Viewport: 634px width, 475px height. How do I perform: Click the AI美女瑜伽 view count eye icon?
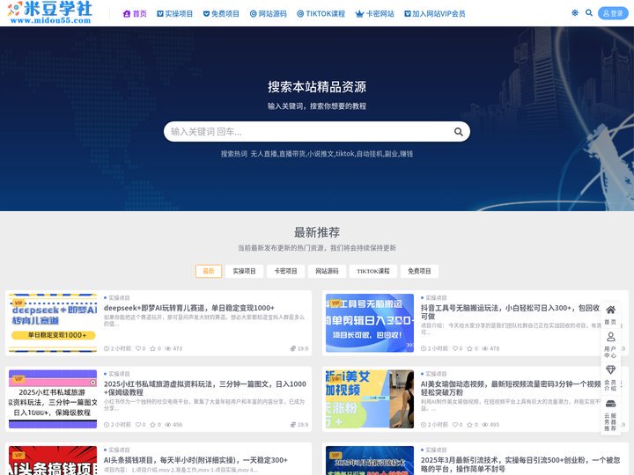[x=485, y=425]
